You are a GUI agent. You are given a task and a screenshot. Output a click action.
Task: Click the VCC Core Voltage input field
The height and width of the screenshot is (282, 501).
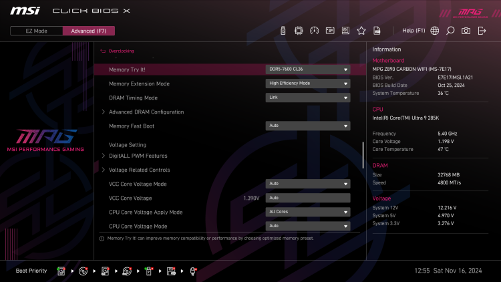[308, 198]
